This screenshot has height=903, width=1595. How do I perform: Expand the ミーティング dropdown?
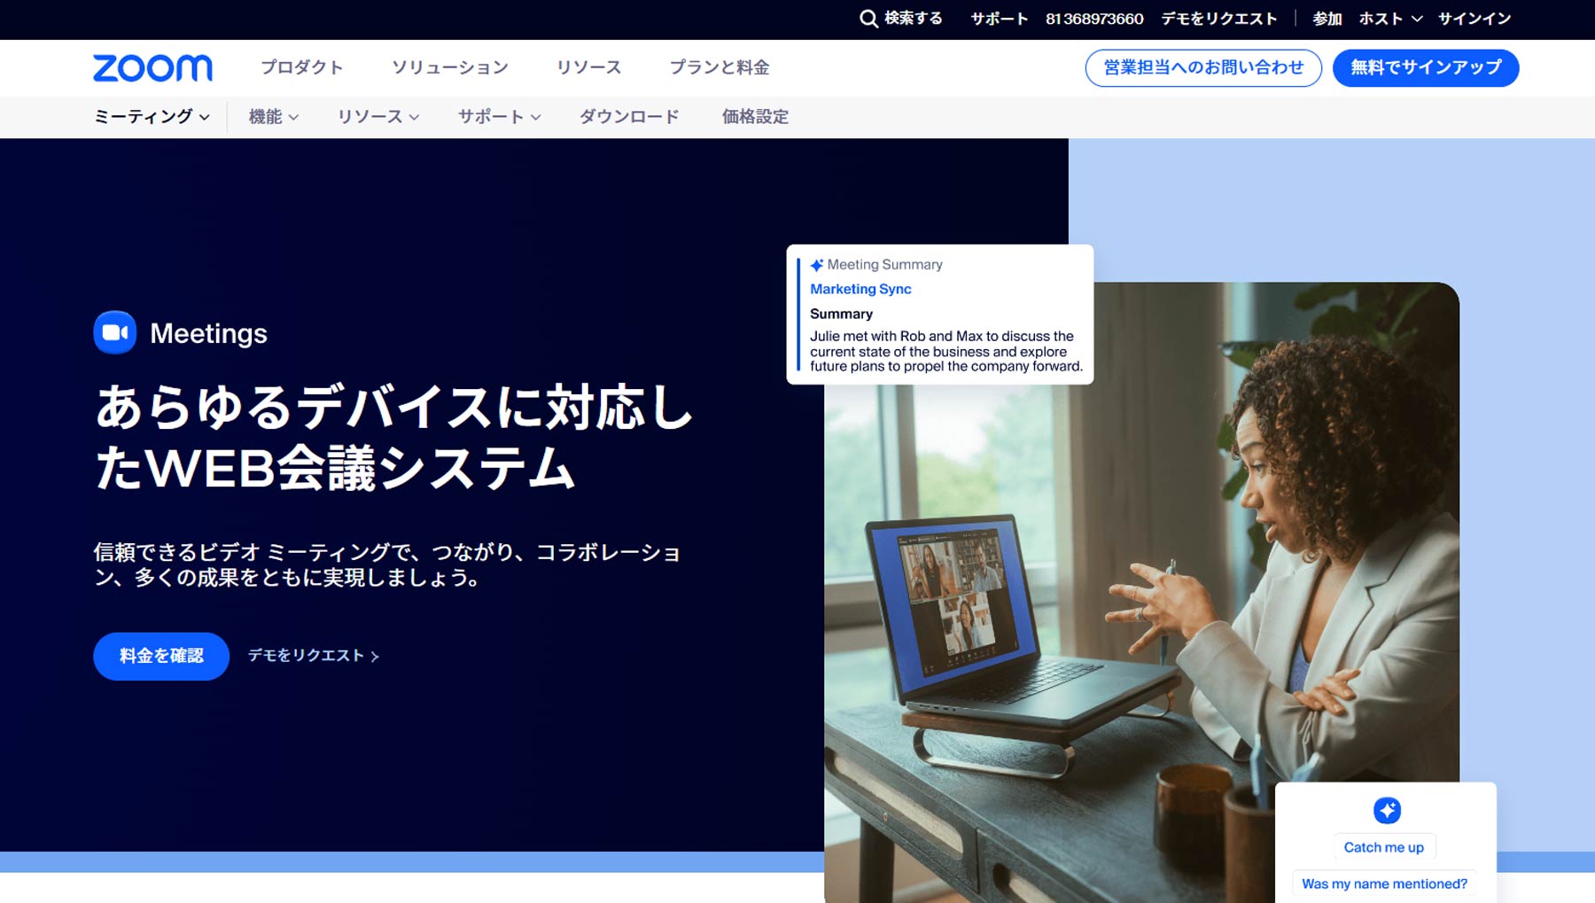pos(152,117)
